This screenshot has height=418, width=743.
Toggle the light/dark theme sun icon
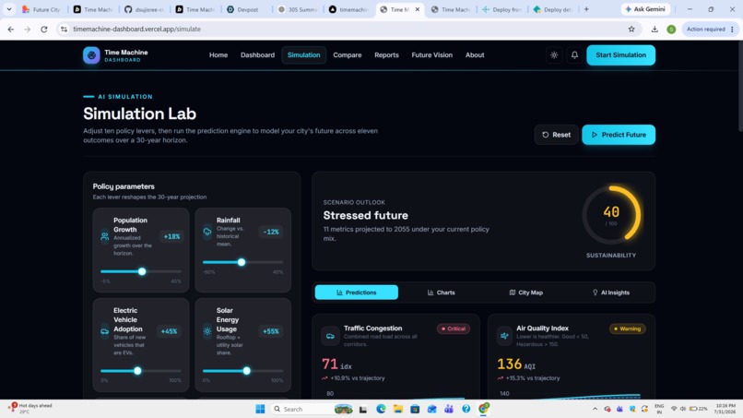point(554,55)
